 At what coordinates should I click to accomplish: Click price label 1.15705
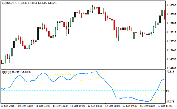coord(171,23)
